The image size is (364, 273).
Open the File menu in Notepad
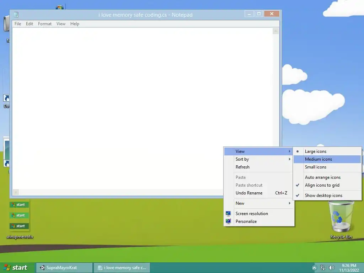click(18, 24)
